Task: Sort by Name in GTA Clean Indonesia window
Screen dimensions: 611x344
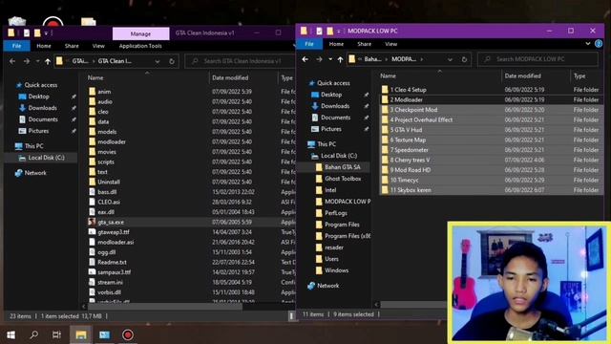Action: pos(95,77)
